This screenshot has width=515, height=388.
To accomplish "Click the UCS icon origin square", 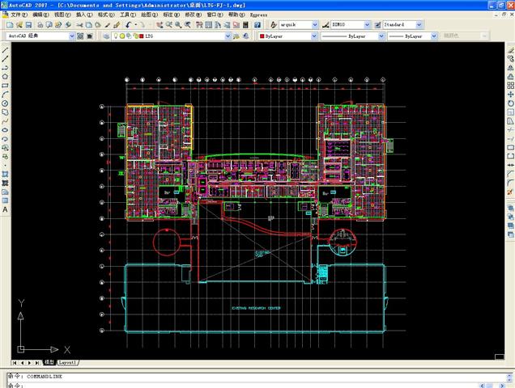I will (21, 349).
